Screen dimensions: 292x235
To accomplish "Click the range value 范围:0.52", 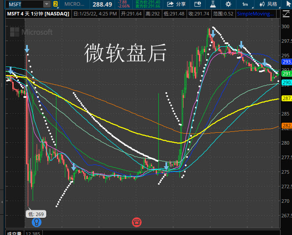I will (x=223, y=14).
